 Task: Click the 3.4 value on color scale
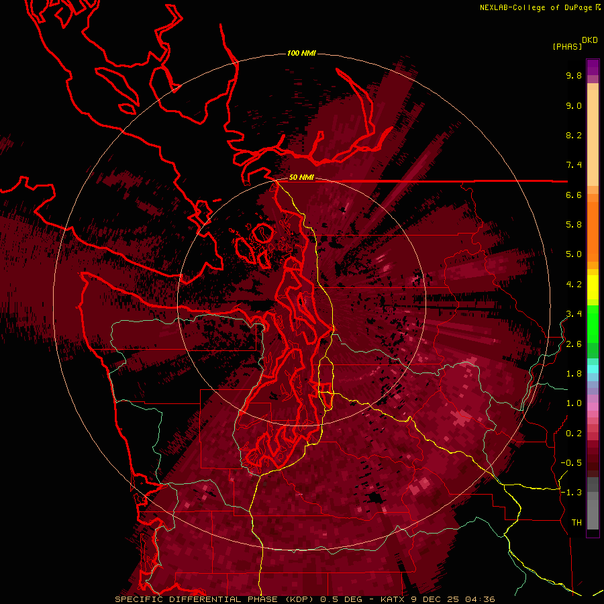(574, 314)
